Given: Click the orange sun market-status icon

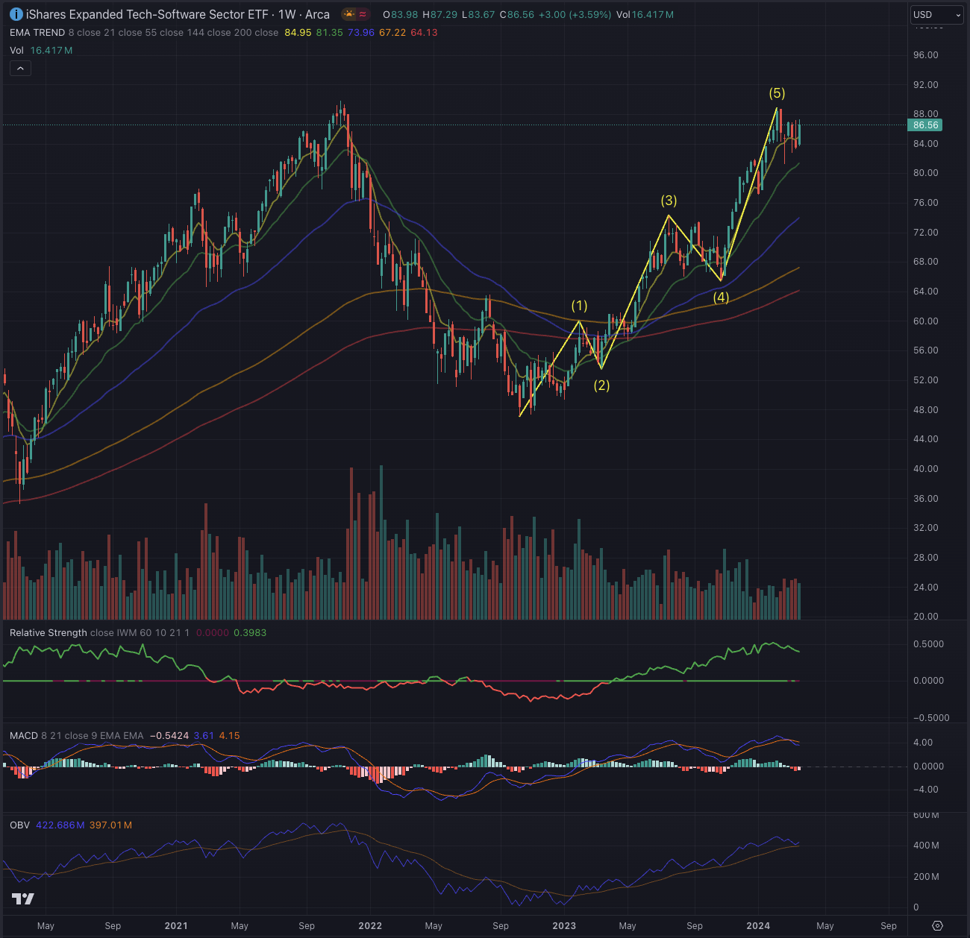Looking at the screenshot, I should (348, 14).
